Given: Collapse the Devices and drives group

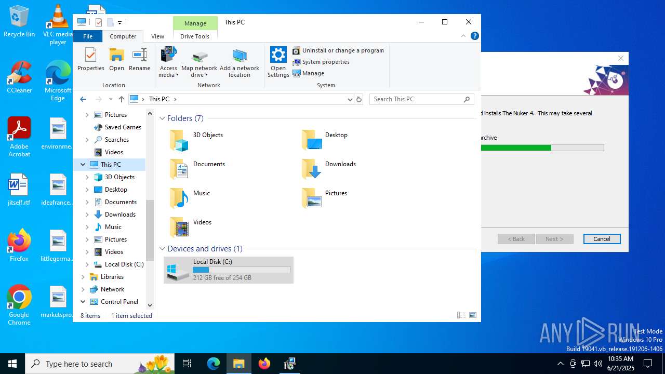Looking at the screenshot, I should click(x=162, y=249).
